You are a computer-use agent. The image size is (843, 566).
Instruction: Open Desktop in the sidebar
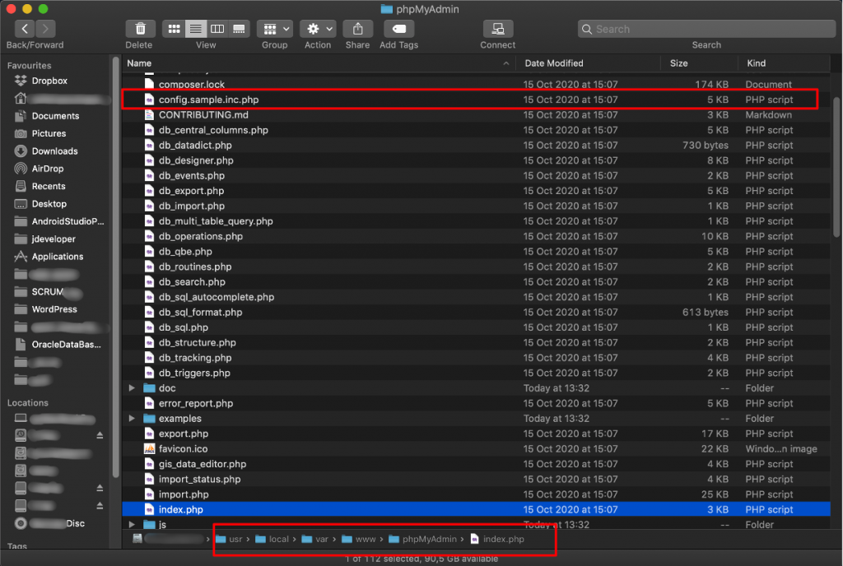[49, 204]
